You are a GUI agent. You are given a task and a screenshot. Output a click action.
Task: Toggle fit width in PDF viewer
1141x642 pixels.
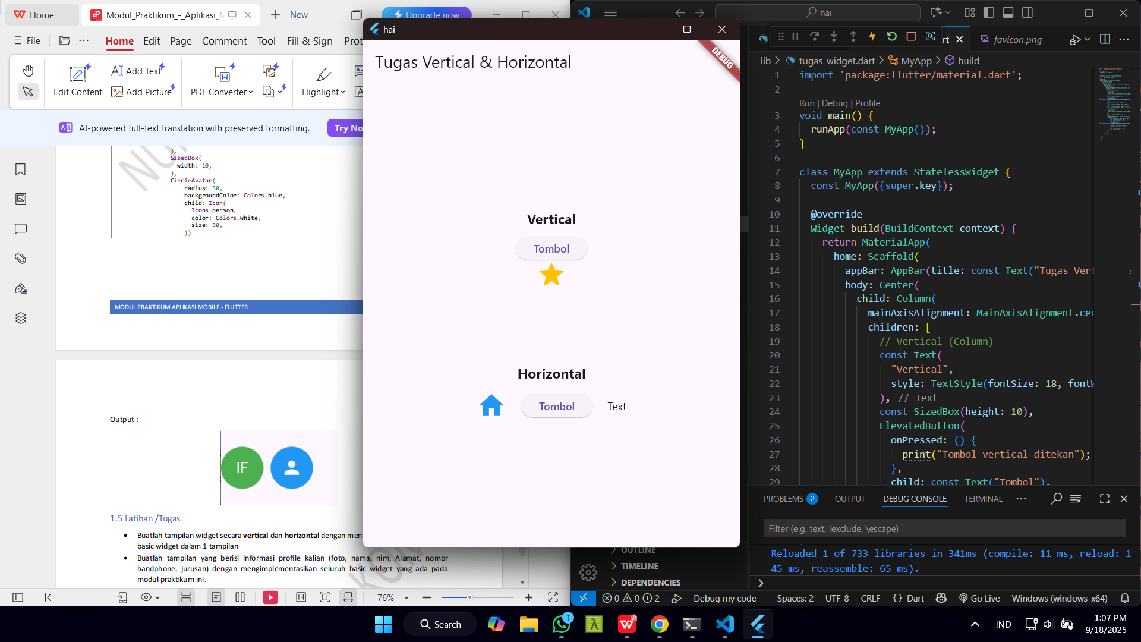point(348,597)
